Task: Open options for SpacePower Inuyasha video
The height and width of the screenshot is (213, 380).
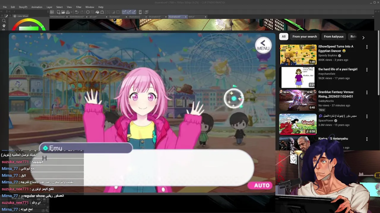Action: 367,116
